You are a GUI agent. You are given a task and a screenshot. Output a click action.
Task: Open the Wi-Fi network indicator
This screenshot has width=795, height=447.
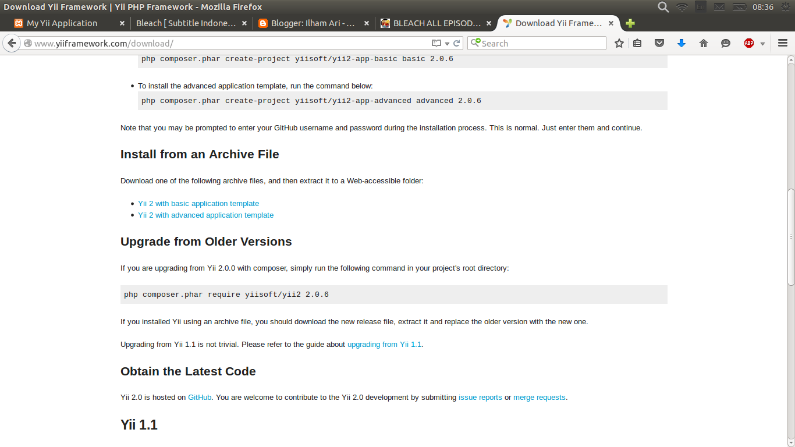[x=682, y=7]
